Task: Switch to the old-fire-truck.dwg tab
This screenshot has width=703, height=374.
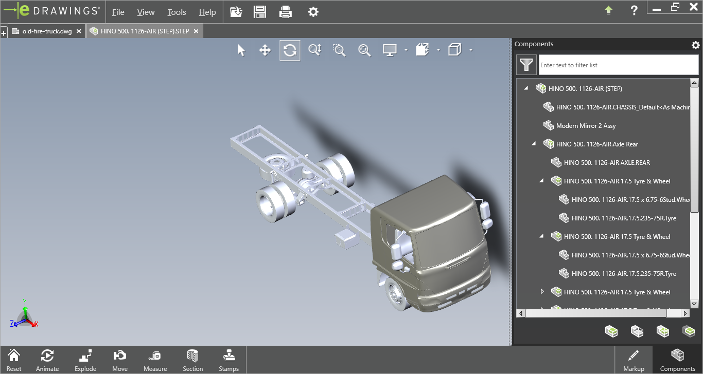Action: 47,31
